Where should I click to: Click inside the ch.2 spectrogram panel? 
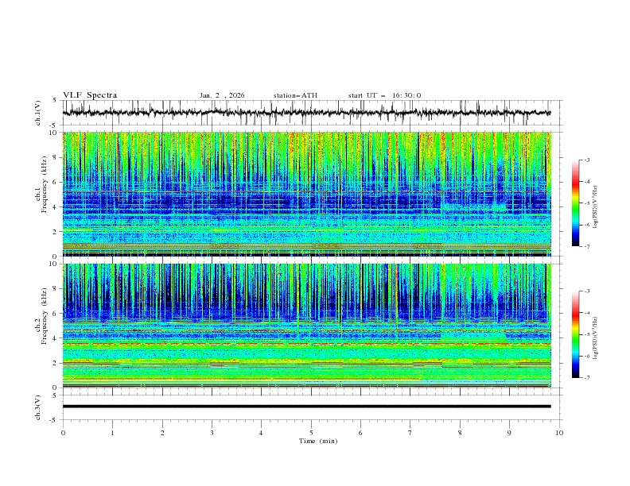pyautogui.click(x=306, y=326)
